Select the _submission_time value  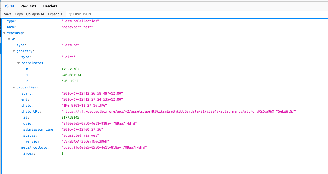82,130
